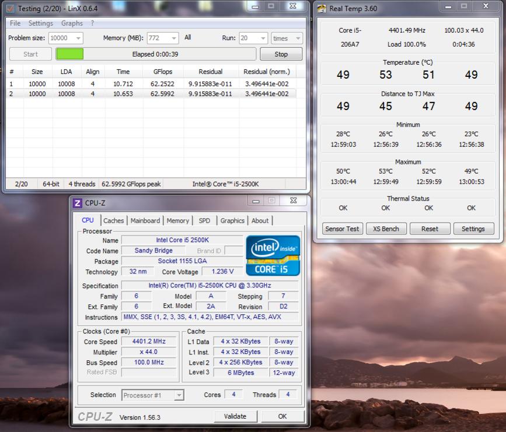The image size is (506, 432).
Task: Switch to the Mainboard tab in CPU-Z
Action: click(x=145, y=221)
